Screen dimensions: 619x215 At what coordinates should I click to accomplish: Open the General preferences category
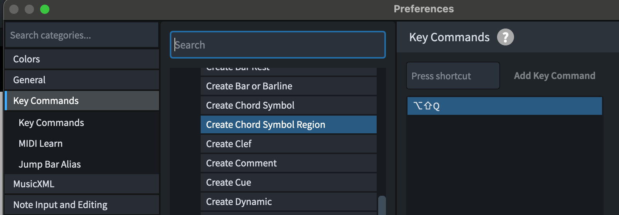coord(82,80)
